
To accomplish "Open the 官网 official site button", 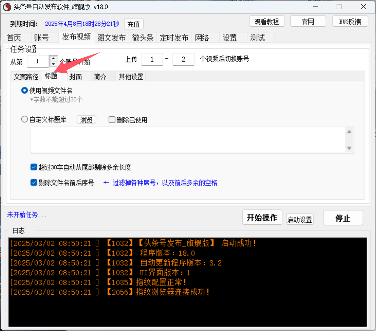I will (x=308, y=22).
